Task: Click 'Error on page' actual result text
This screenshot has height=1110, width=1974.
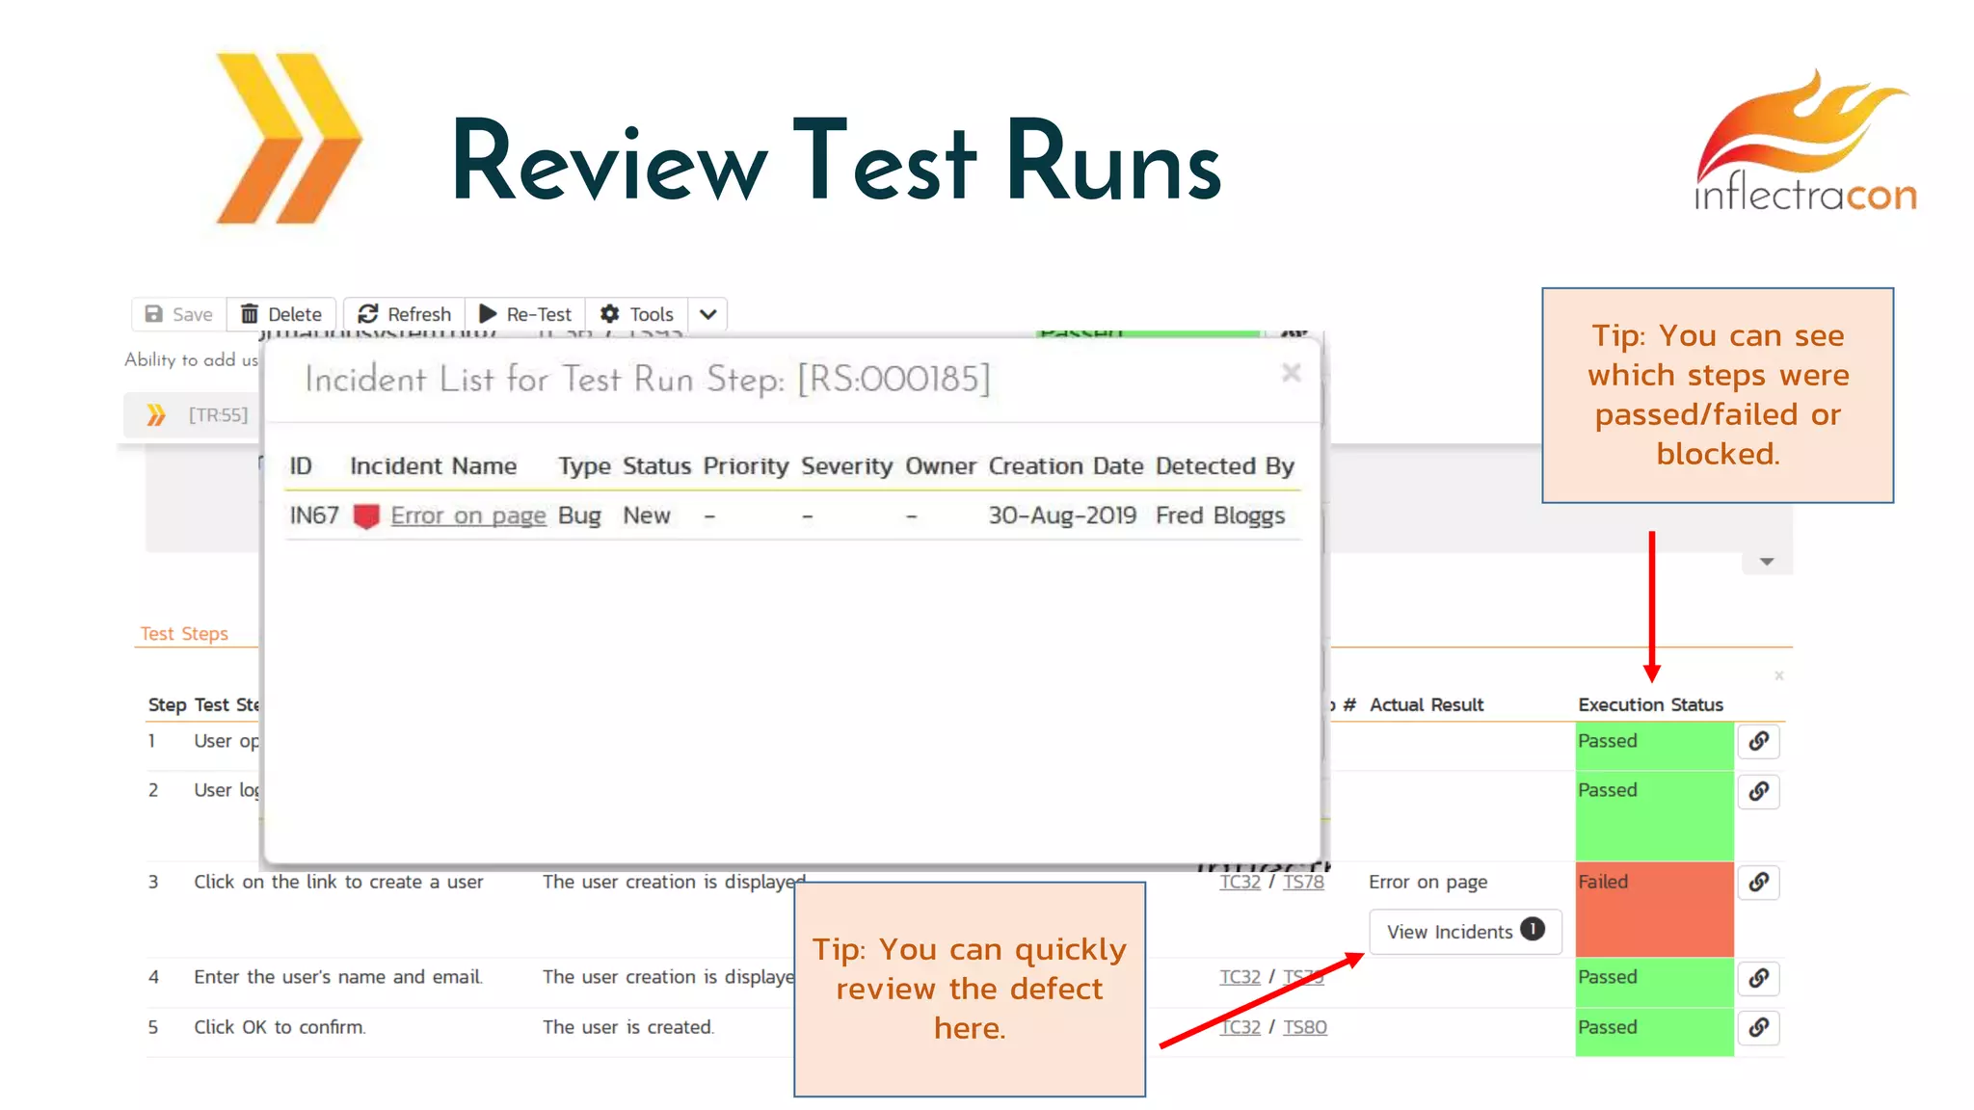Action: (1428, 882)
